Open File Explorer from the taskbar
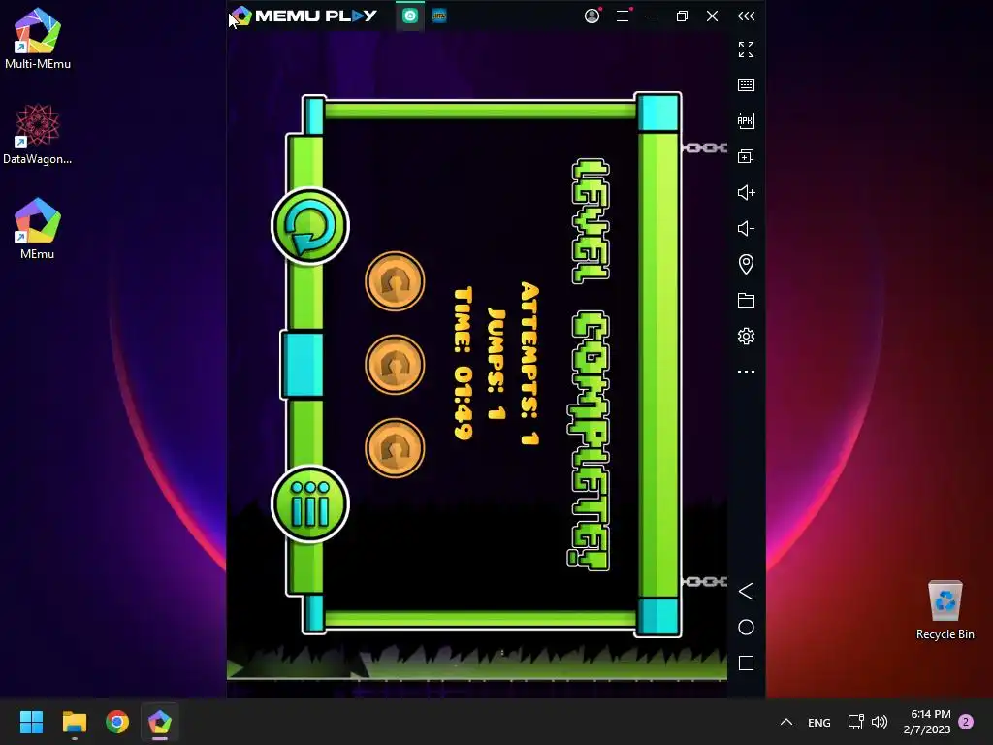 tap(74, 722)
